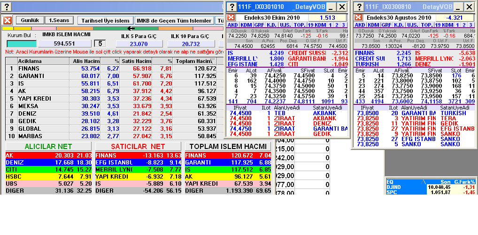
Task: Select AKD tab in Endeks30 Agustos window
Action: pos(360,25)
